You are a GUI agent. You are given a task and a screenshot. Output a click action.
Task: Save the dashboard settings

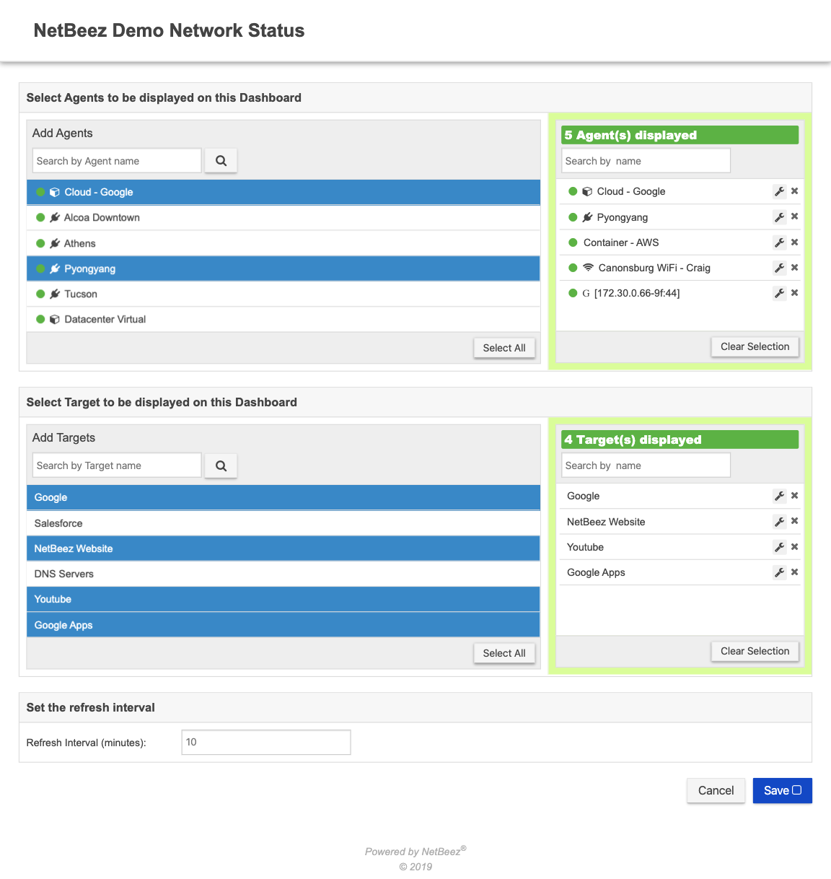[x=783, y=790]
